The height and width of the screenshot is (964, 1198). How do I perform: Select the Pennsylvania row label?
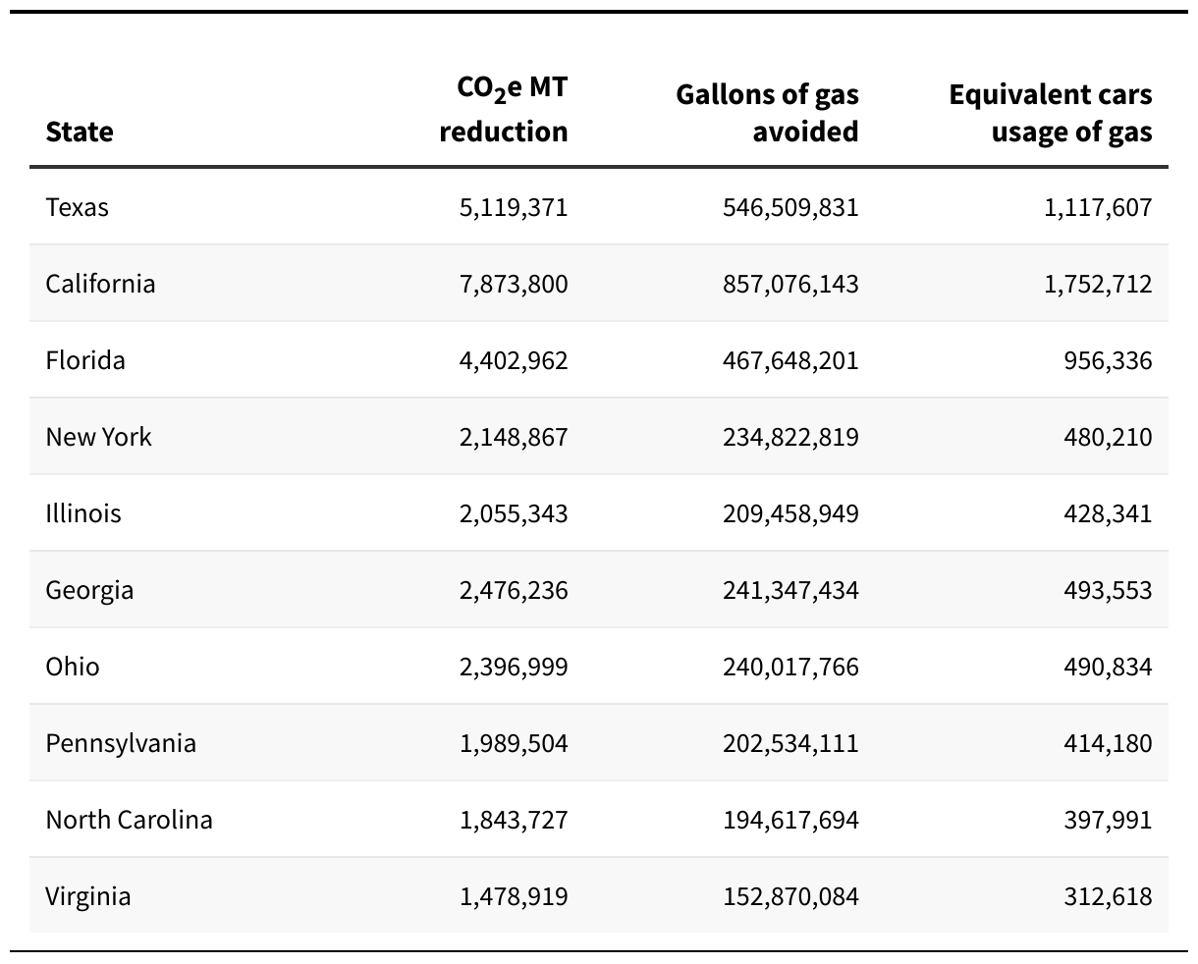click(121, 743)
